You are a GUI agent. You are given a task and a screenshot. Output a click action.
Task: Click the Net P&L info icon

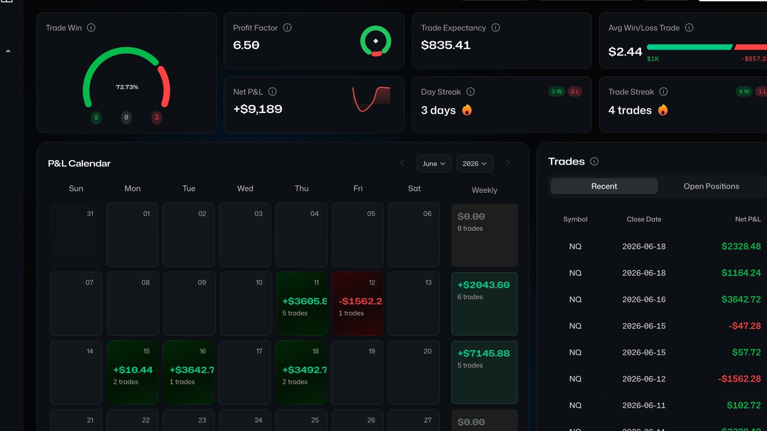(x=272, y=92)
